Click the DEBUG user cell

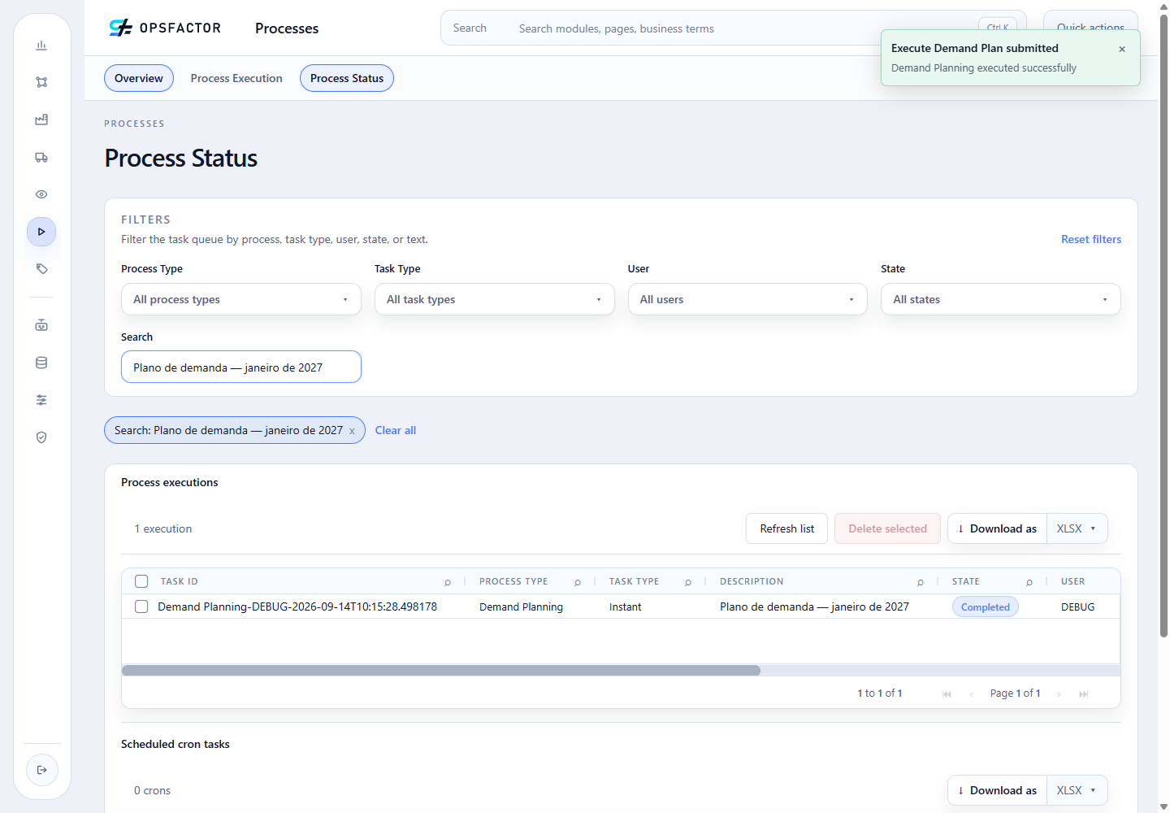pyautogui.click(x=1077, y=606)
